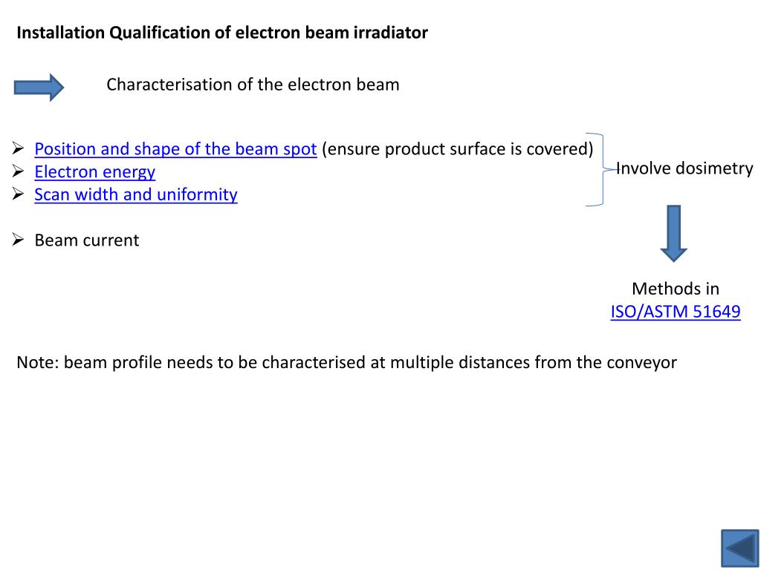
Task: Open the ISO/ASTM 51649 hyperlink
Action: pyautogui.click(x=675, y=311)
